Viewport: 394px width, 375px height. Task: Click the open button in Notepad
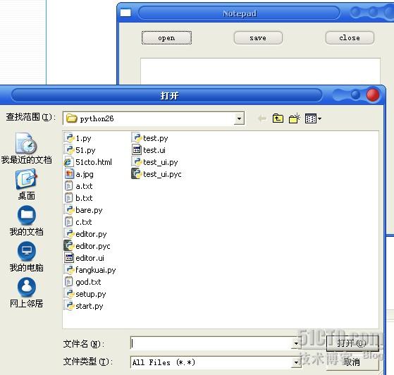coord(166,37)
